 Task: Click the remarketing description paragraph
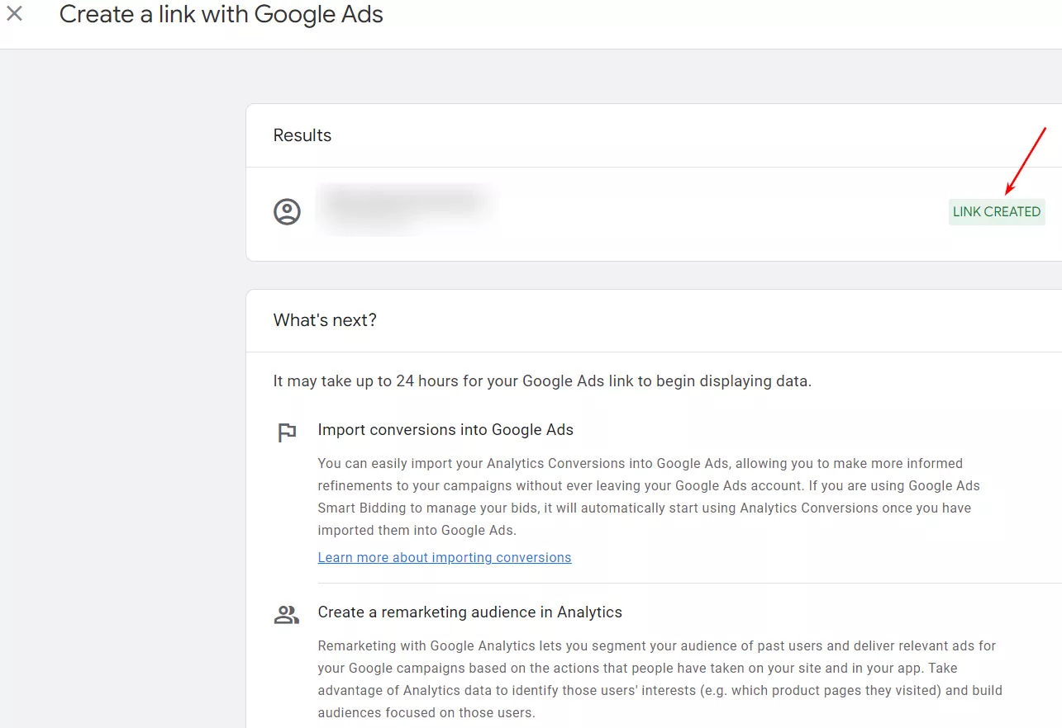point(659,678)
